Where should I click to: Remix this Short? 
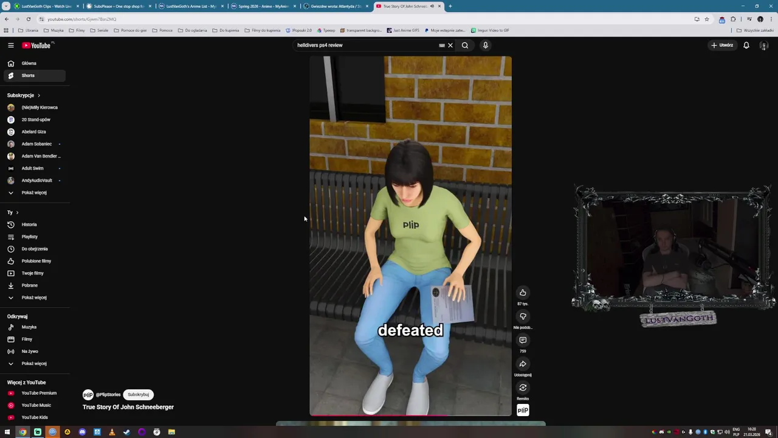tap(523, 388)
